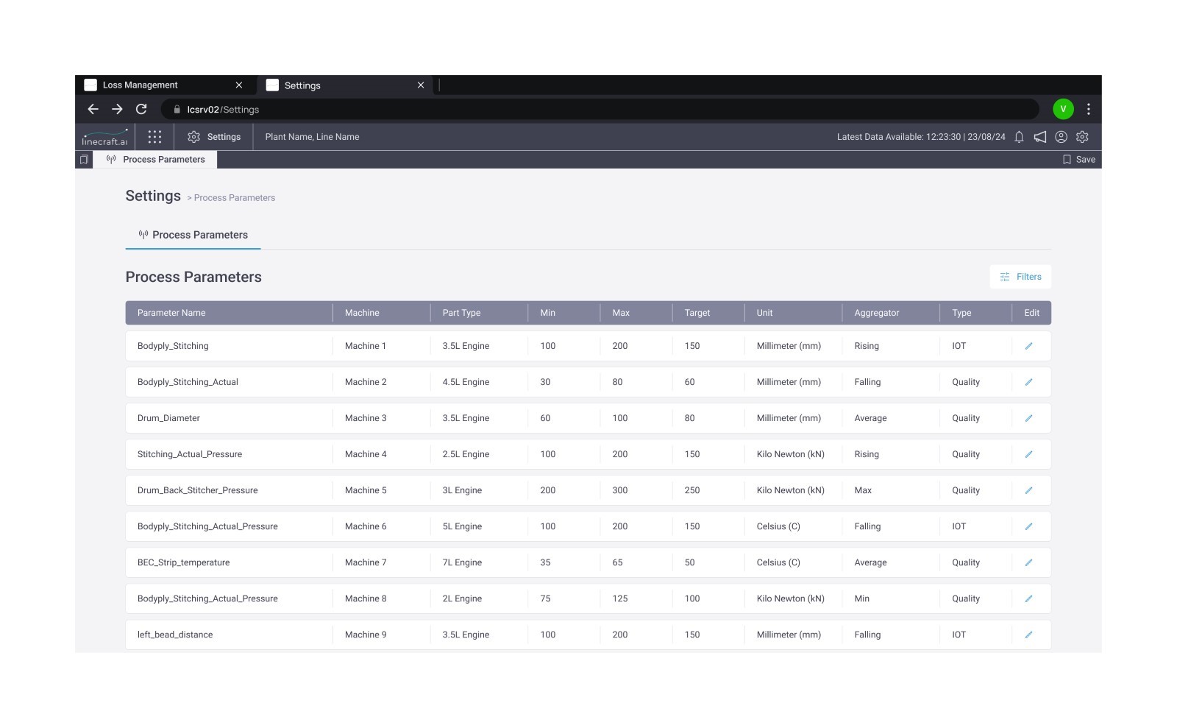Toggle the side panel icon left of Process Parameters tab
Image resolution: width=1177 pixels, height=728 pixels.
(x=84, y=159)
